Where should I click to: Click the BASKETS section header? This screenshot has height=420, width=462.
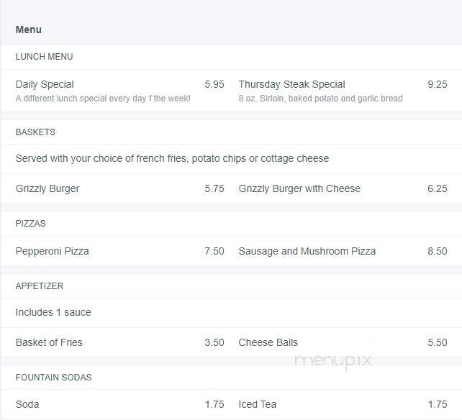(x=35, y=132)
